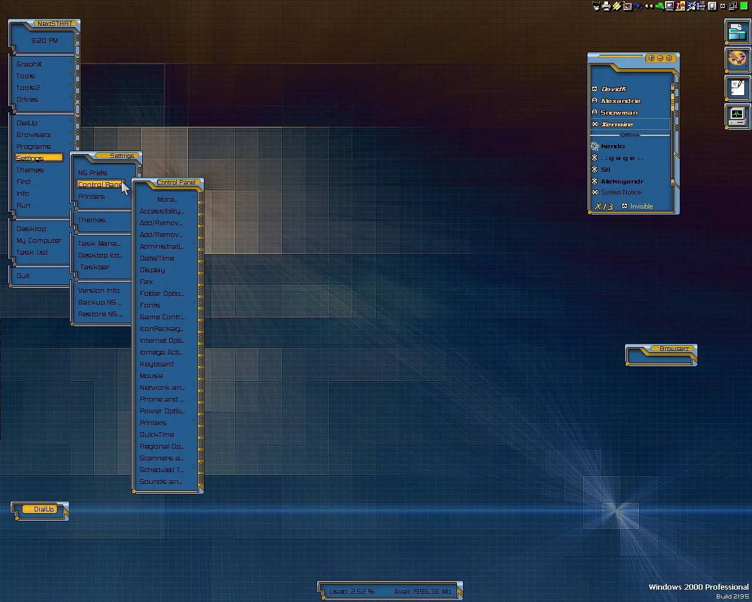Select contact Alexandrie in the list
This screenshot has width=752, height=602.
click(620, 101)
